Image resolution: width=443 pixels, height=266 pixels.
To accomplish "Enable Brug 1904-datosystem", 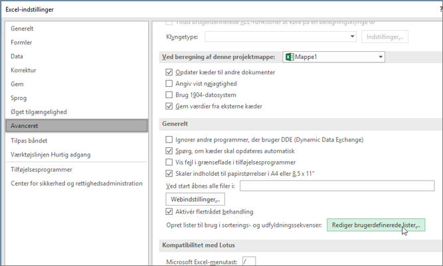I will point(169,95).
